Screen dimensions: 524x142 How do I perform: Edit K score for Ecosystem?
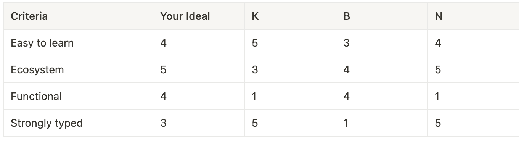click(290, 70)
